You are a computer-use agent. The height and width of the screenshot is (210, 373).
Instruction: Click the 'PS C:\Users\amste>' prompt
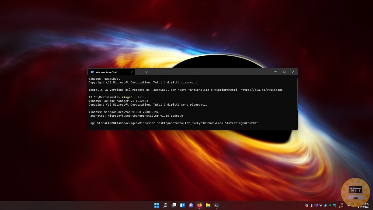[104, 97]
